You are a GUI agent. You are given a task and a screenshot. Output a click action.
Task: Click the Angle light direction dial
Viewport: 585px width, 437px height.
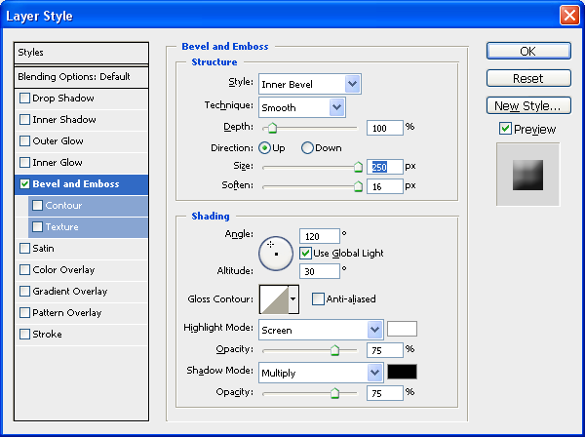pos(276,254)
